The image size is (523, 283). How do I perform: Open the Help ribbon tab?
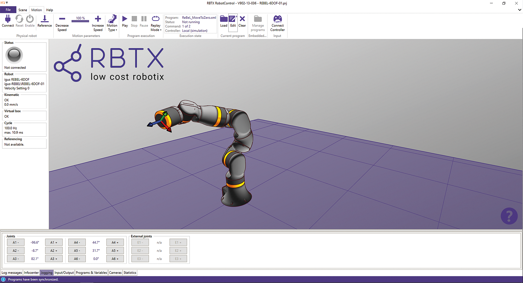coord(50,10)
